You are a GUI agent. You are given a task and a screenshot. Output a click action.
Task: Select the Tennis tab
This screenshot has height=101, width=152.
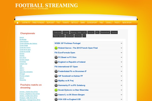click(x=114, y=32)
